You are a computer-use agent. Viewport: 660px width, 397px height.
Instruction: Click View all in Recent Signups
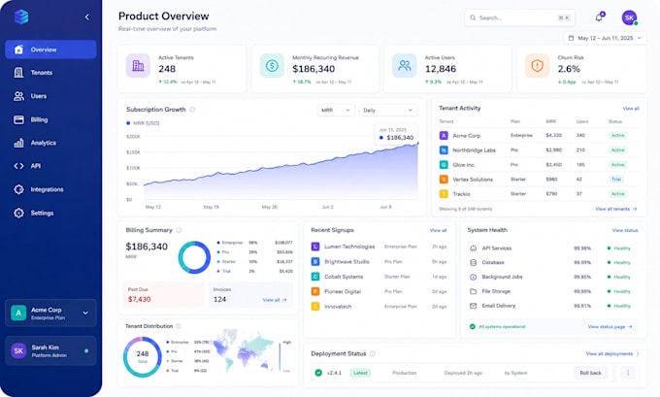pos(438,230)
